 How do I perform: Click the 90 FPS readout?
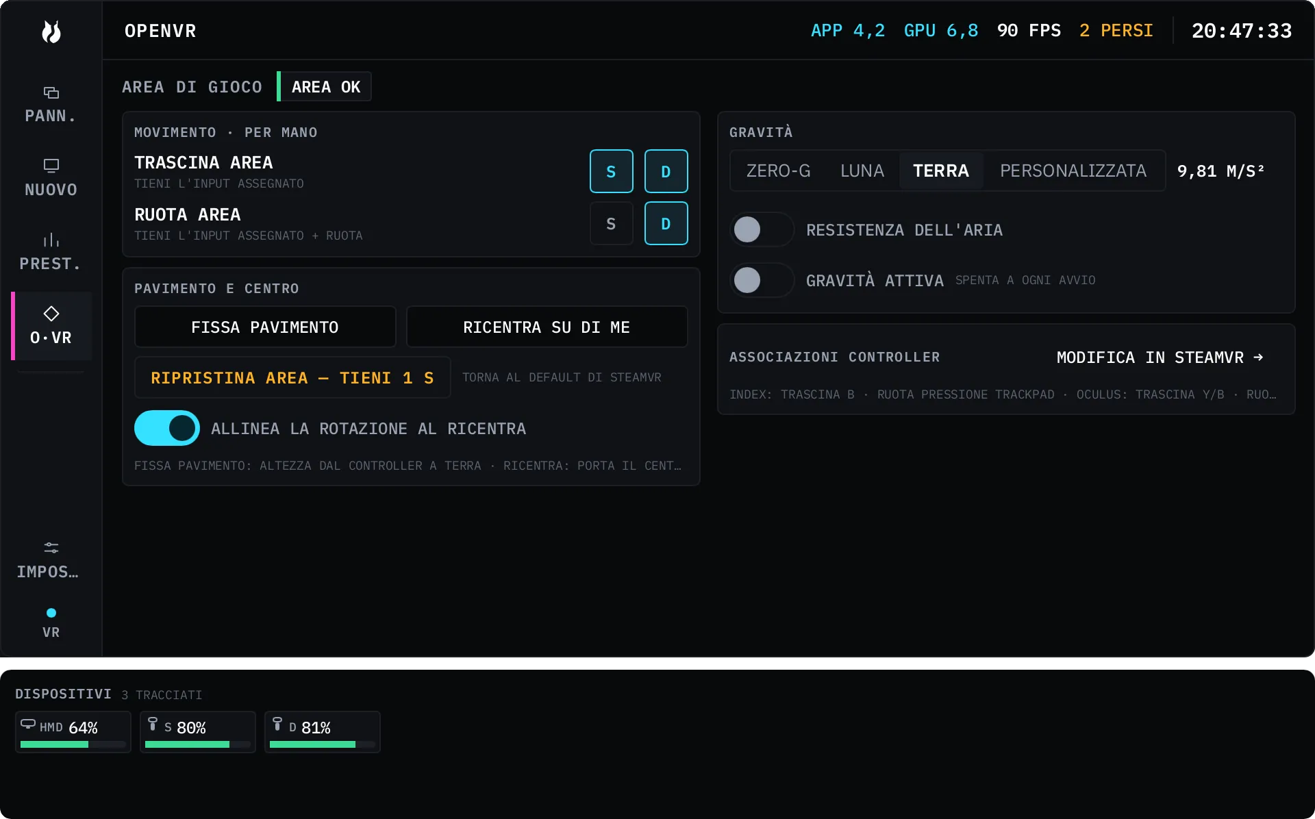click(1029, 31)
